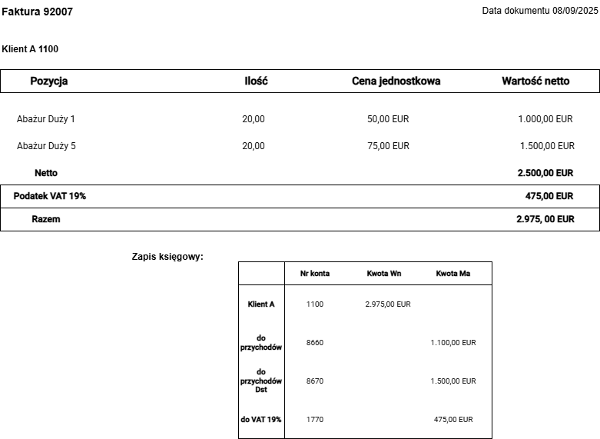
Task: Click net value 1.500,00 EUR in Abażur Duży 5 row
Action: (x=547, y=146)
